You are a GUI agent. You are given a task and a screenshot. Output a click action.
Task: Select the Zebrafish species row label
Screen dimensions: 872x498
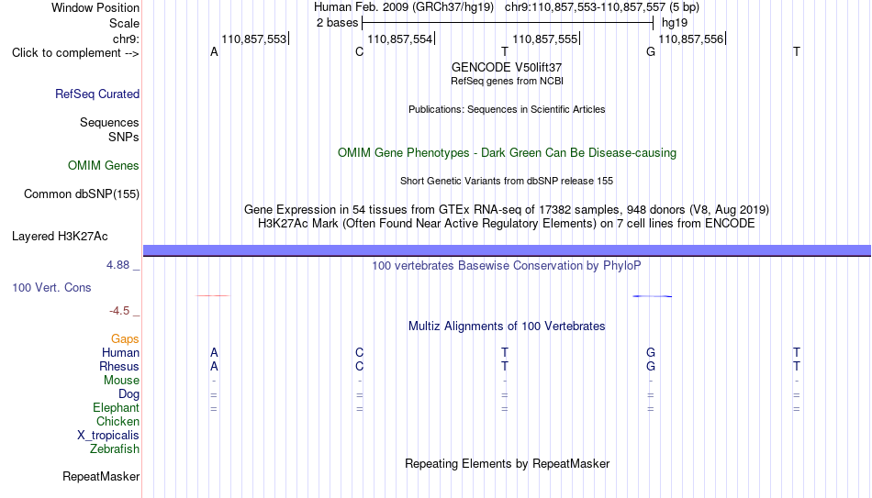click(x=115, y=448)
